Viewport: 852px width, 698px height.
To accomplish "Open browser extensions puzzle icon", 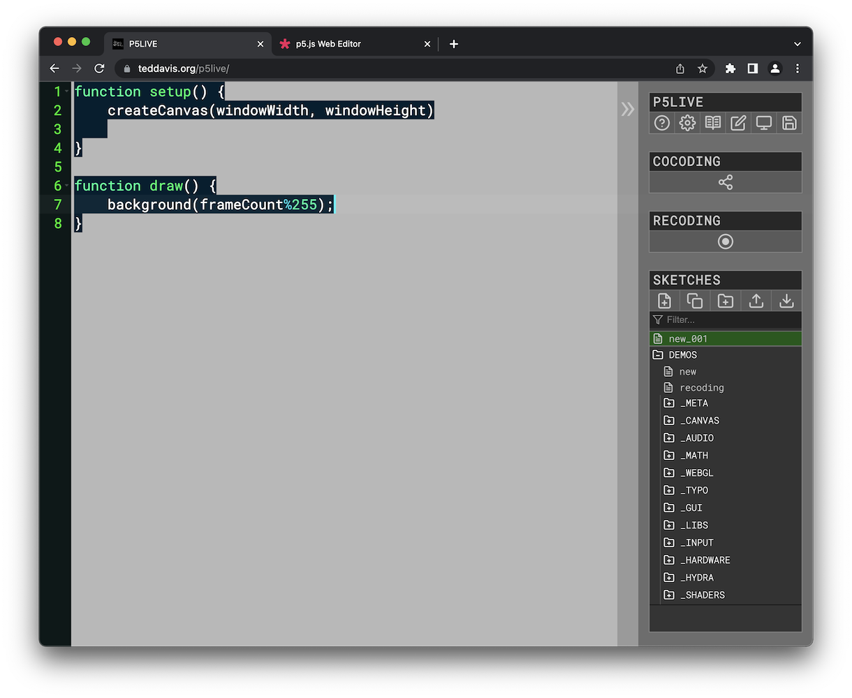I will [x=730, y=68].
